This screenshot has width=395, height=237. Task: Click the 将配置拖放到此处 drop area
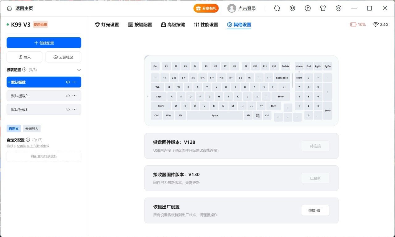coord(44,156)
